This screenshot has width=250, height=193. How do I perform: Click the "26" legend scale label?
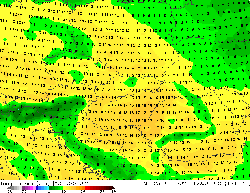click(83, 191)
